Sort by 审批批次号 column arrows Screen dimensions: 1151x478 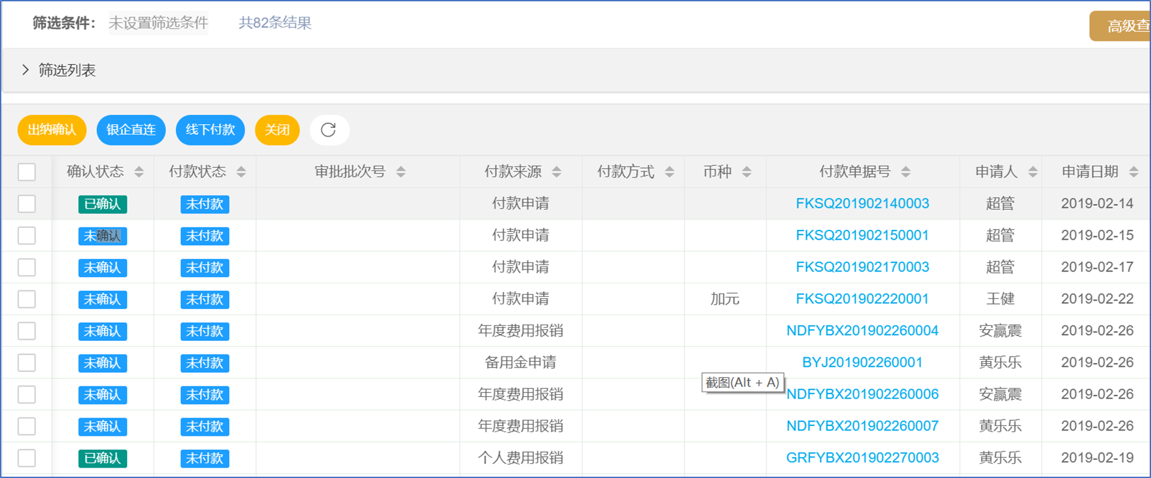(x=401, y=172)
